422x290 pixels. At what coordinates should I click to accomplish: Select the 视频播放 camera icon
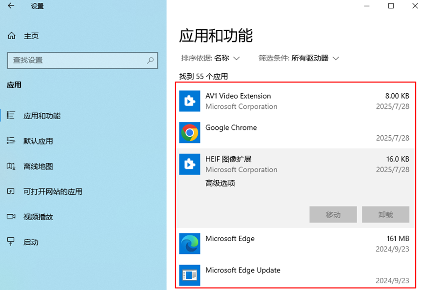(x=11, y=216)
